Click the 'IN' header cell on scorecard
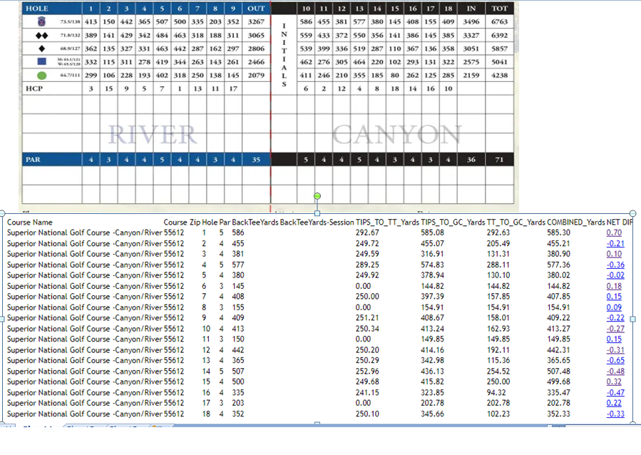The height and width of the screenshot is (455, 641). click(x=471, y=9)
